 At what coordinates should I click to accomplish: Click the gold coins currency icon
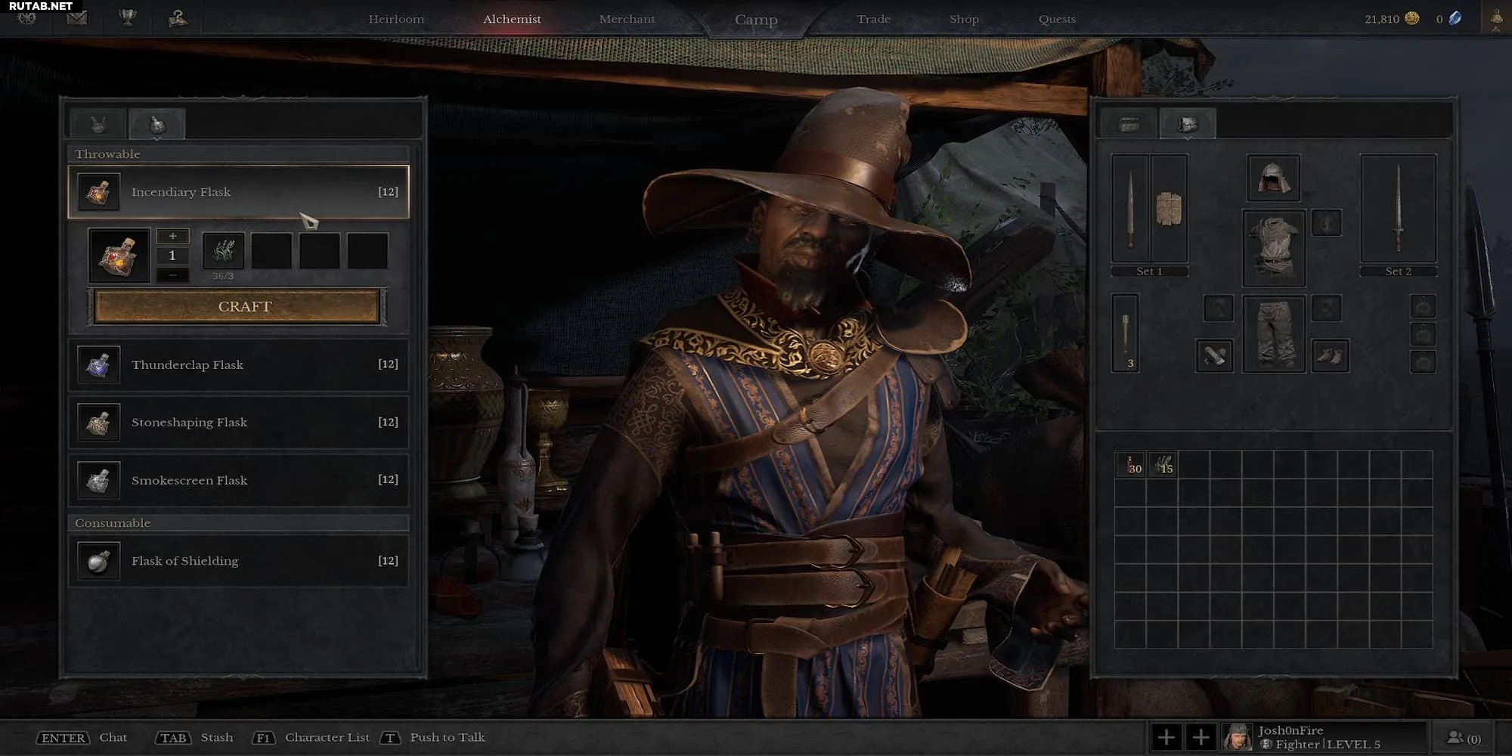1412,18
